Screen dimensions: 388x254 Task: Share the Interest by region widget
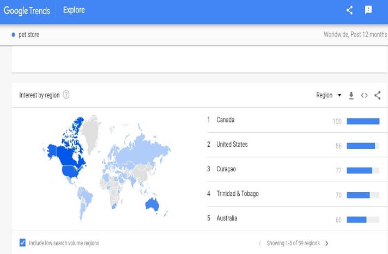click(378, 95)
